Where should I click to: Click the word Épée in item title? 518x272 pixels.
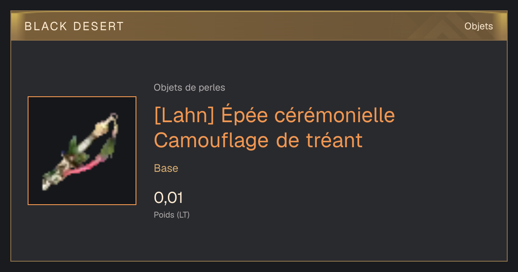point(242,116)
